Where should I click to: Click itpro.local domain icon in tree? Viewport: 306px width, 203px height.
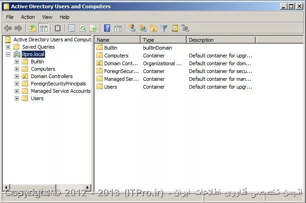(x=17, y=54)
